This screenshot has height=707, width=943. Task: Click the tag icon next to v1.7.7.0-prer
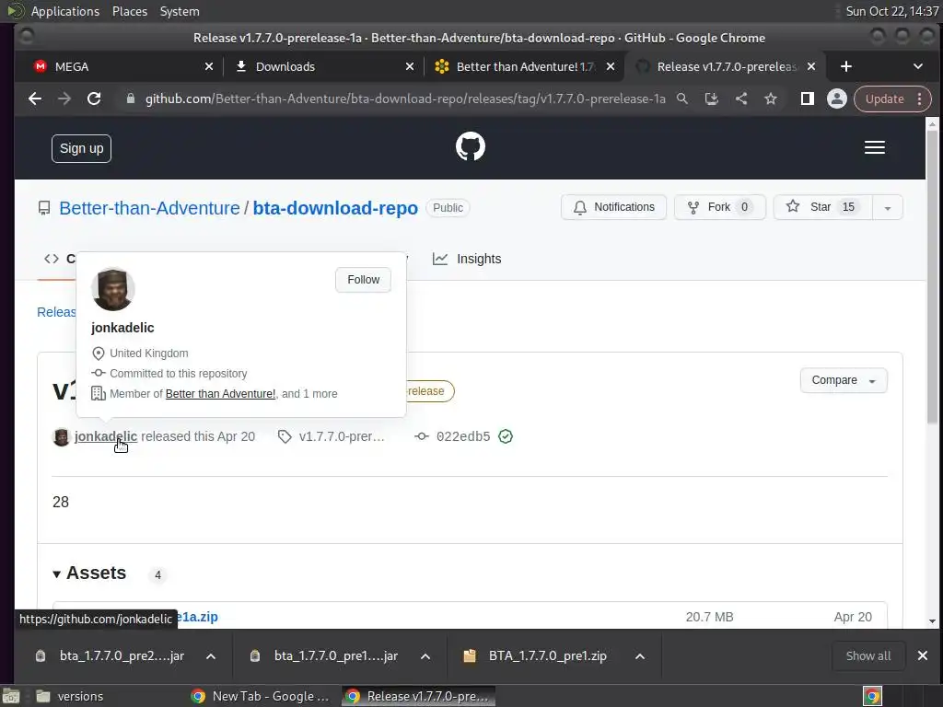pos(285,436)
